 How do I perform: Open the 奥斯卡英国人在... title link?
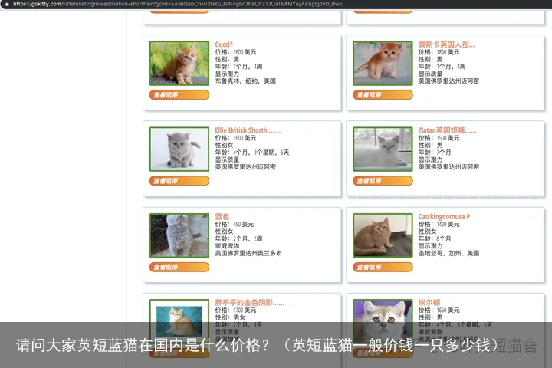pyautogui.click(x=446, y=44)
